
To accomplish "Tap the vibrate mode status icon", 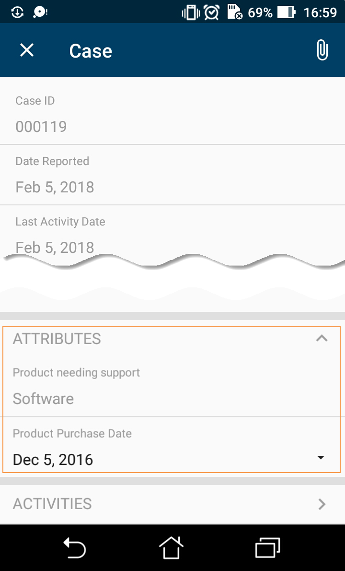I will click(190, 12).
